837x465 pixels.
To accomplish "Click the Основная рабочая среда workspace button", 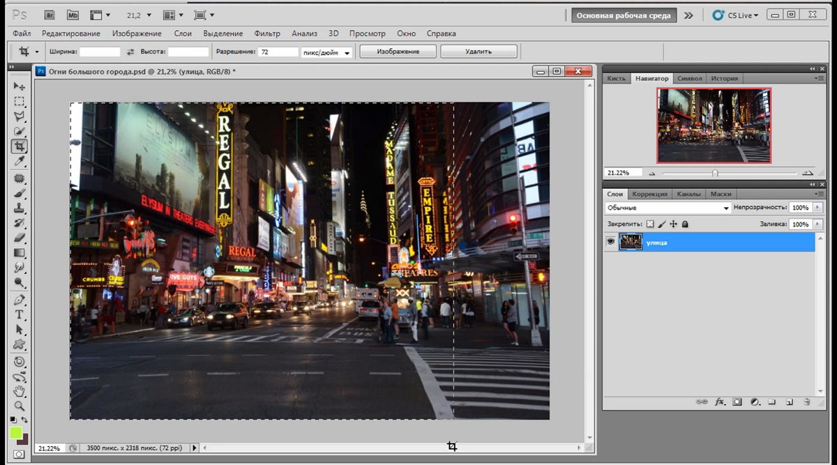I will click(624, 15).
